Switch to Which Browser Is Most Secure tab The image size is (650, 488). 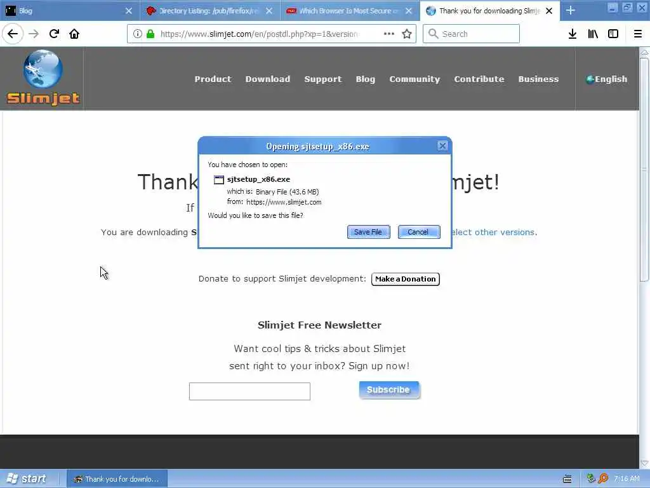(x=350, y=11)
